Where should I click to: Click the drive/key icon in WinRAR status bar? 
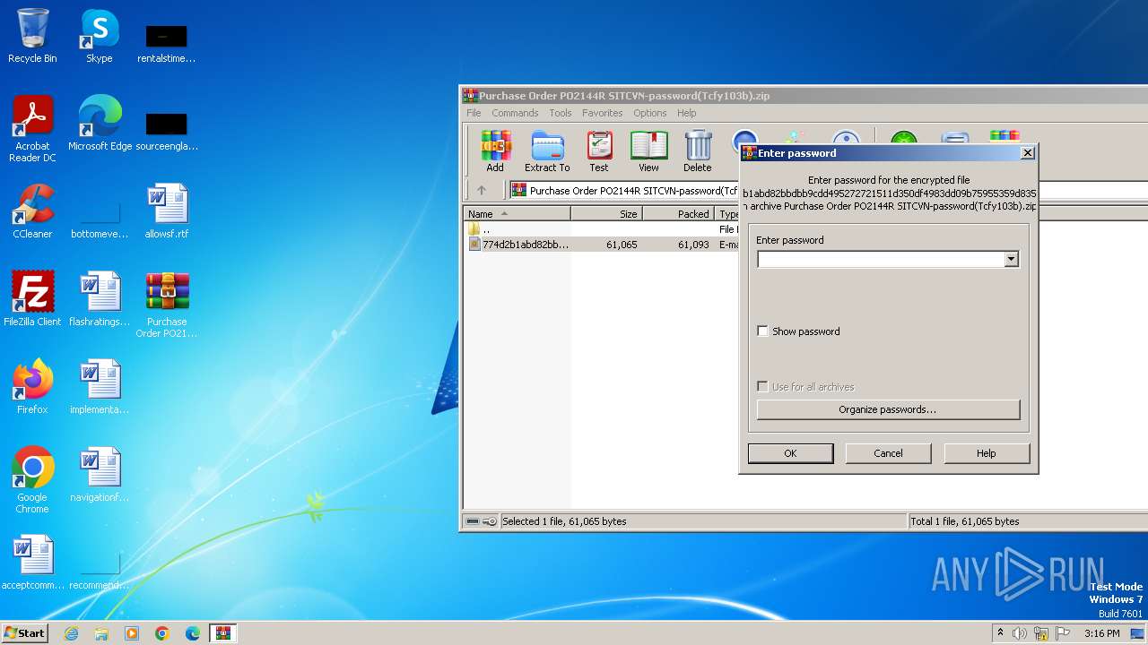pyautogui.click(x=482, y=521)
